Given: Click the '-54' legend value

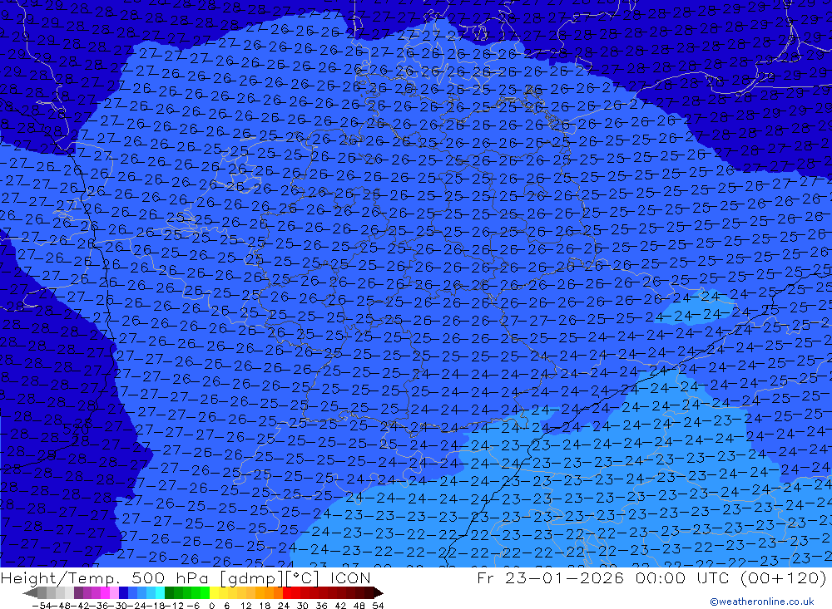Looking at the screenshot, I should pyautogui.click(x=42, y=606).
